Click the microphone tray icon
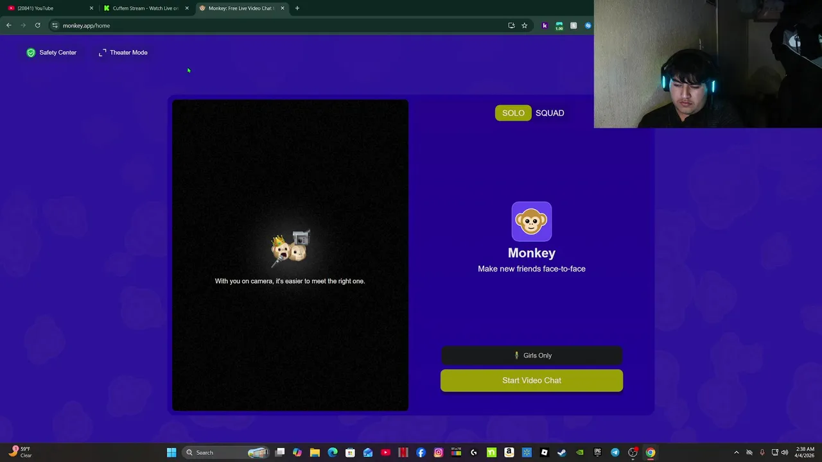This screenshot has width=822, height=462. coord(762,452)
